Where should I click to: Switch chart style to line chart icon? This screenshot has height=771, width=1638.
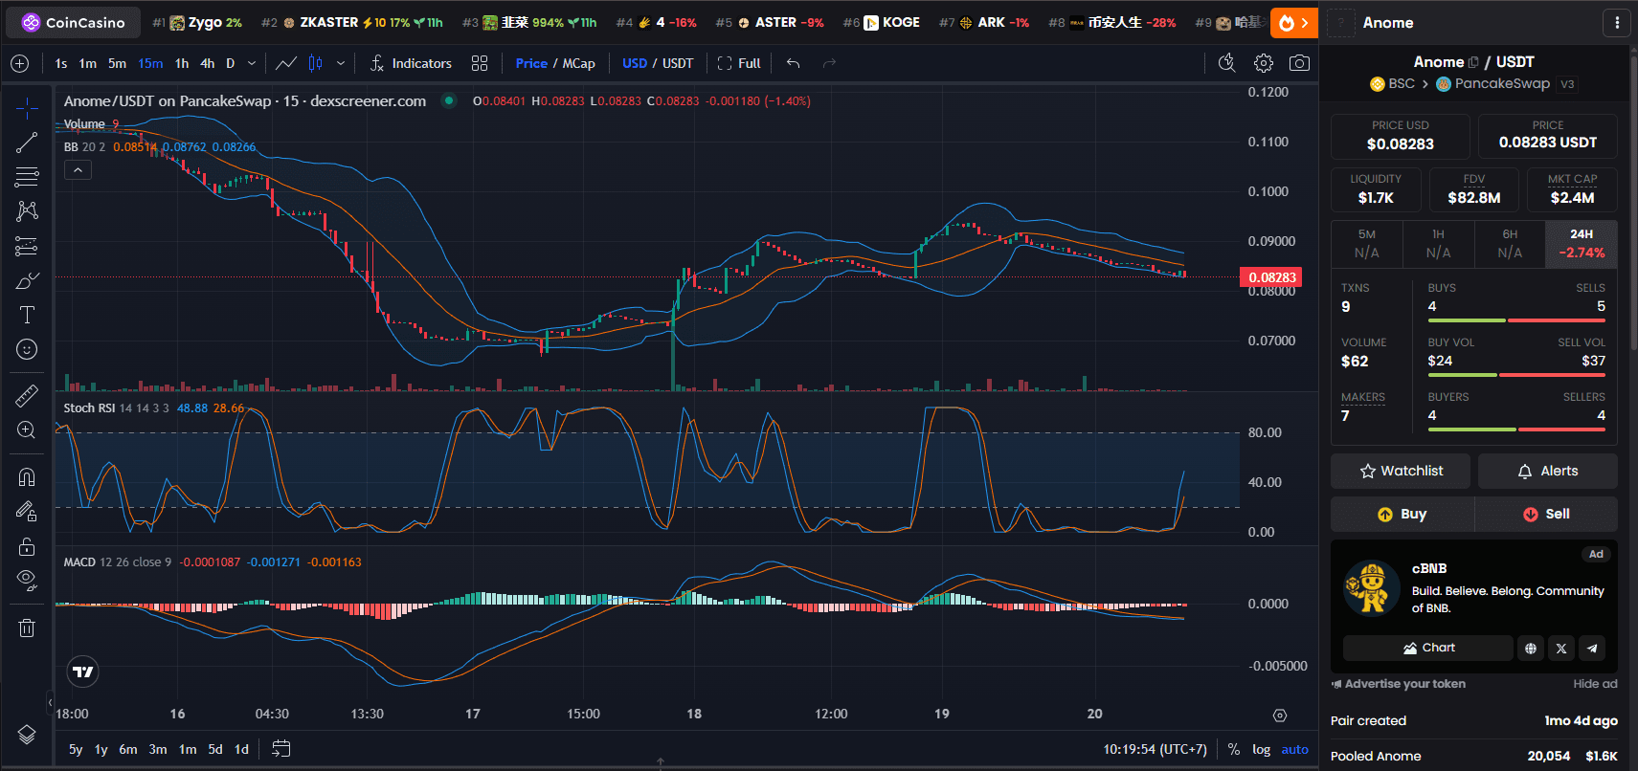[x=286, y=63]
